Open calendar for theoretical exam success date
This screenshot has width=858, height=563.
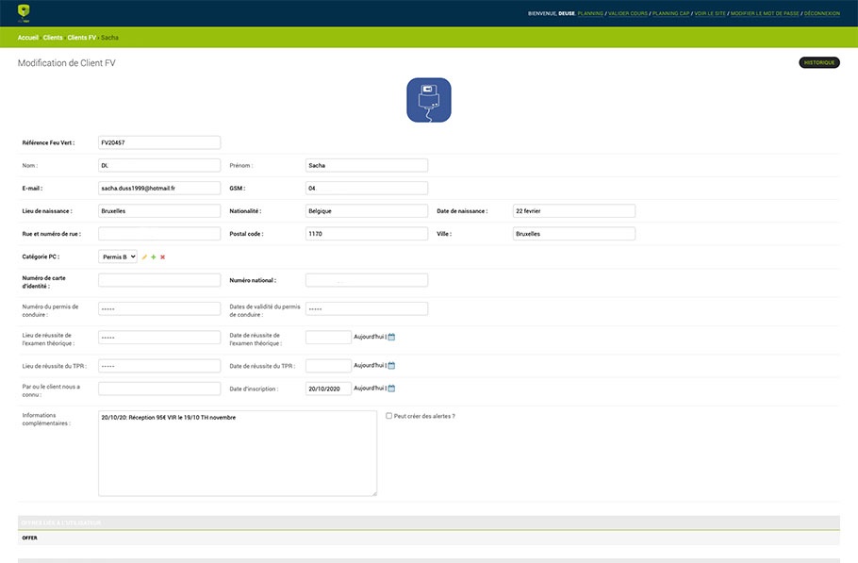pyautogui.click(x=391, y=337)
